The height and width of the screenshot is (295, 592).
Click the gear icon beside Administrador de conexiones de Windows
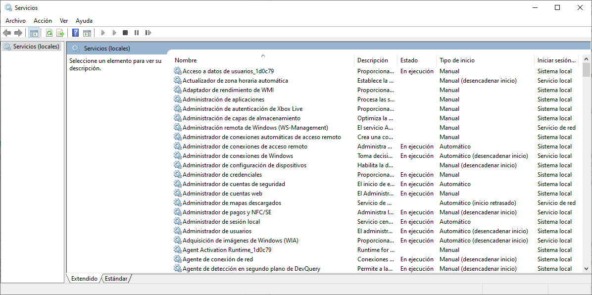click(x=177, y=155)
